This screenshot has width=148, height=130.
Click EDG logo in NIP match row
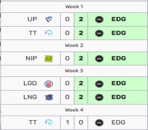pos(99,59)
